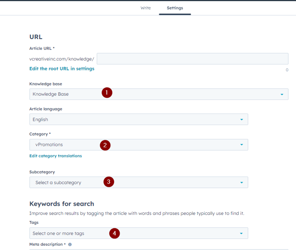Click the red number 4 marker
Screen dimensions: 296x250
[x=114, y=233]
